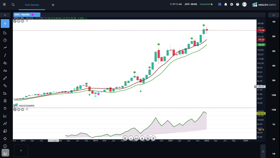Open the notifications bell
This screenshot has width=280, height=158.
coord(226,5)
